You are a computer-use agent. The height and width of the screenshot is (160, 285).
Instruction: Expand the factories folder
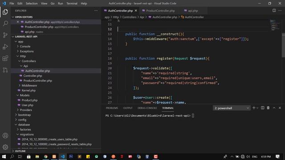coord(25,129)
